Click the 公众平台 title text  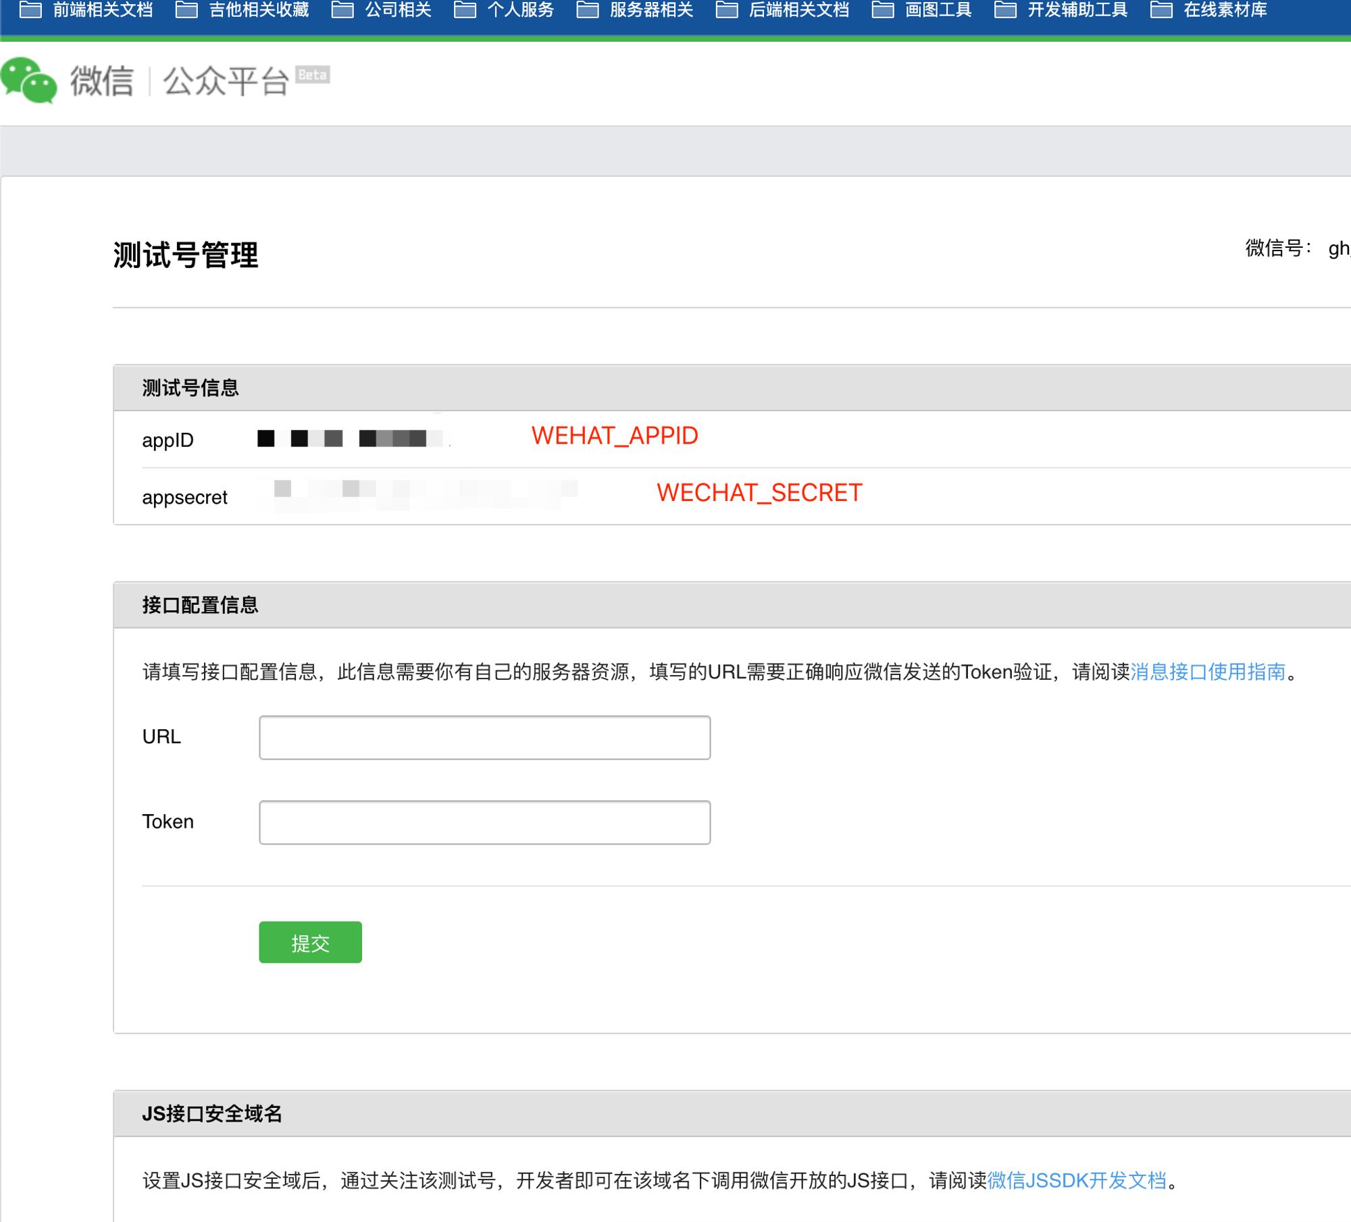(227, 81)
